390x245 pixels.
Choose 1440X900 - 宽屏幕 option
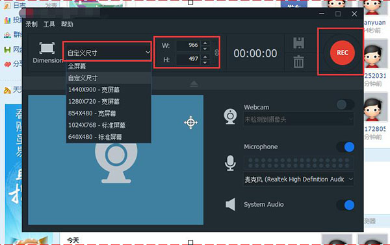[109, 89]
